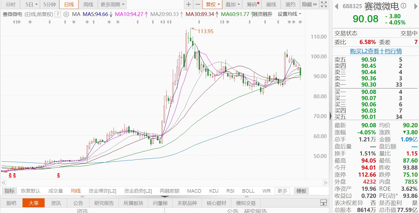Toggle the BOLL indicator
This screenshot has width=419, height=213.
click(x=248, y=191)
